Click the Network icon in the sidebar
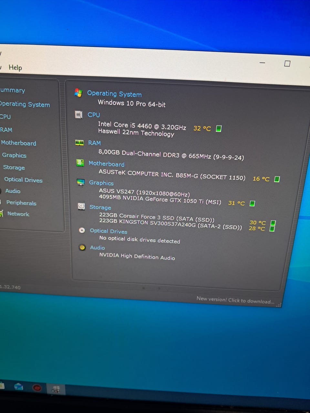The image size is (310, 413). [1, 214]
